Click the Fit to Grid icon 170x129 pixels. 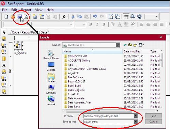(139, 17)
